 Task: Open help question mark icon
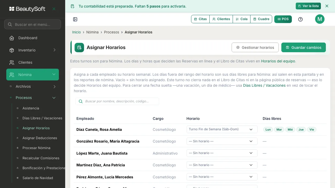tap(300, 19)
